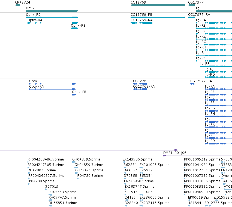Click the CG12769-RB transcript label
The height and width of the screenshot is (207, 232).
(x=141, y=15)
